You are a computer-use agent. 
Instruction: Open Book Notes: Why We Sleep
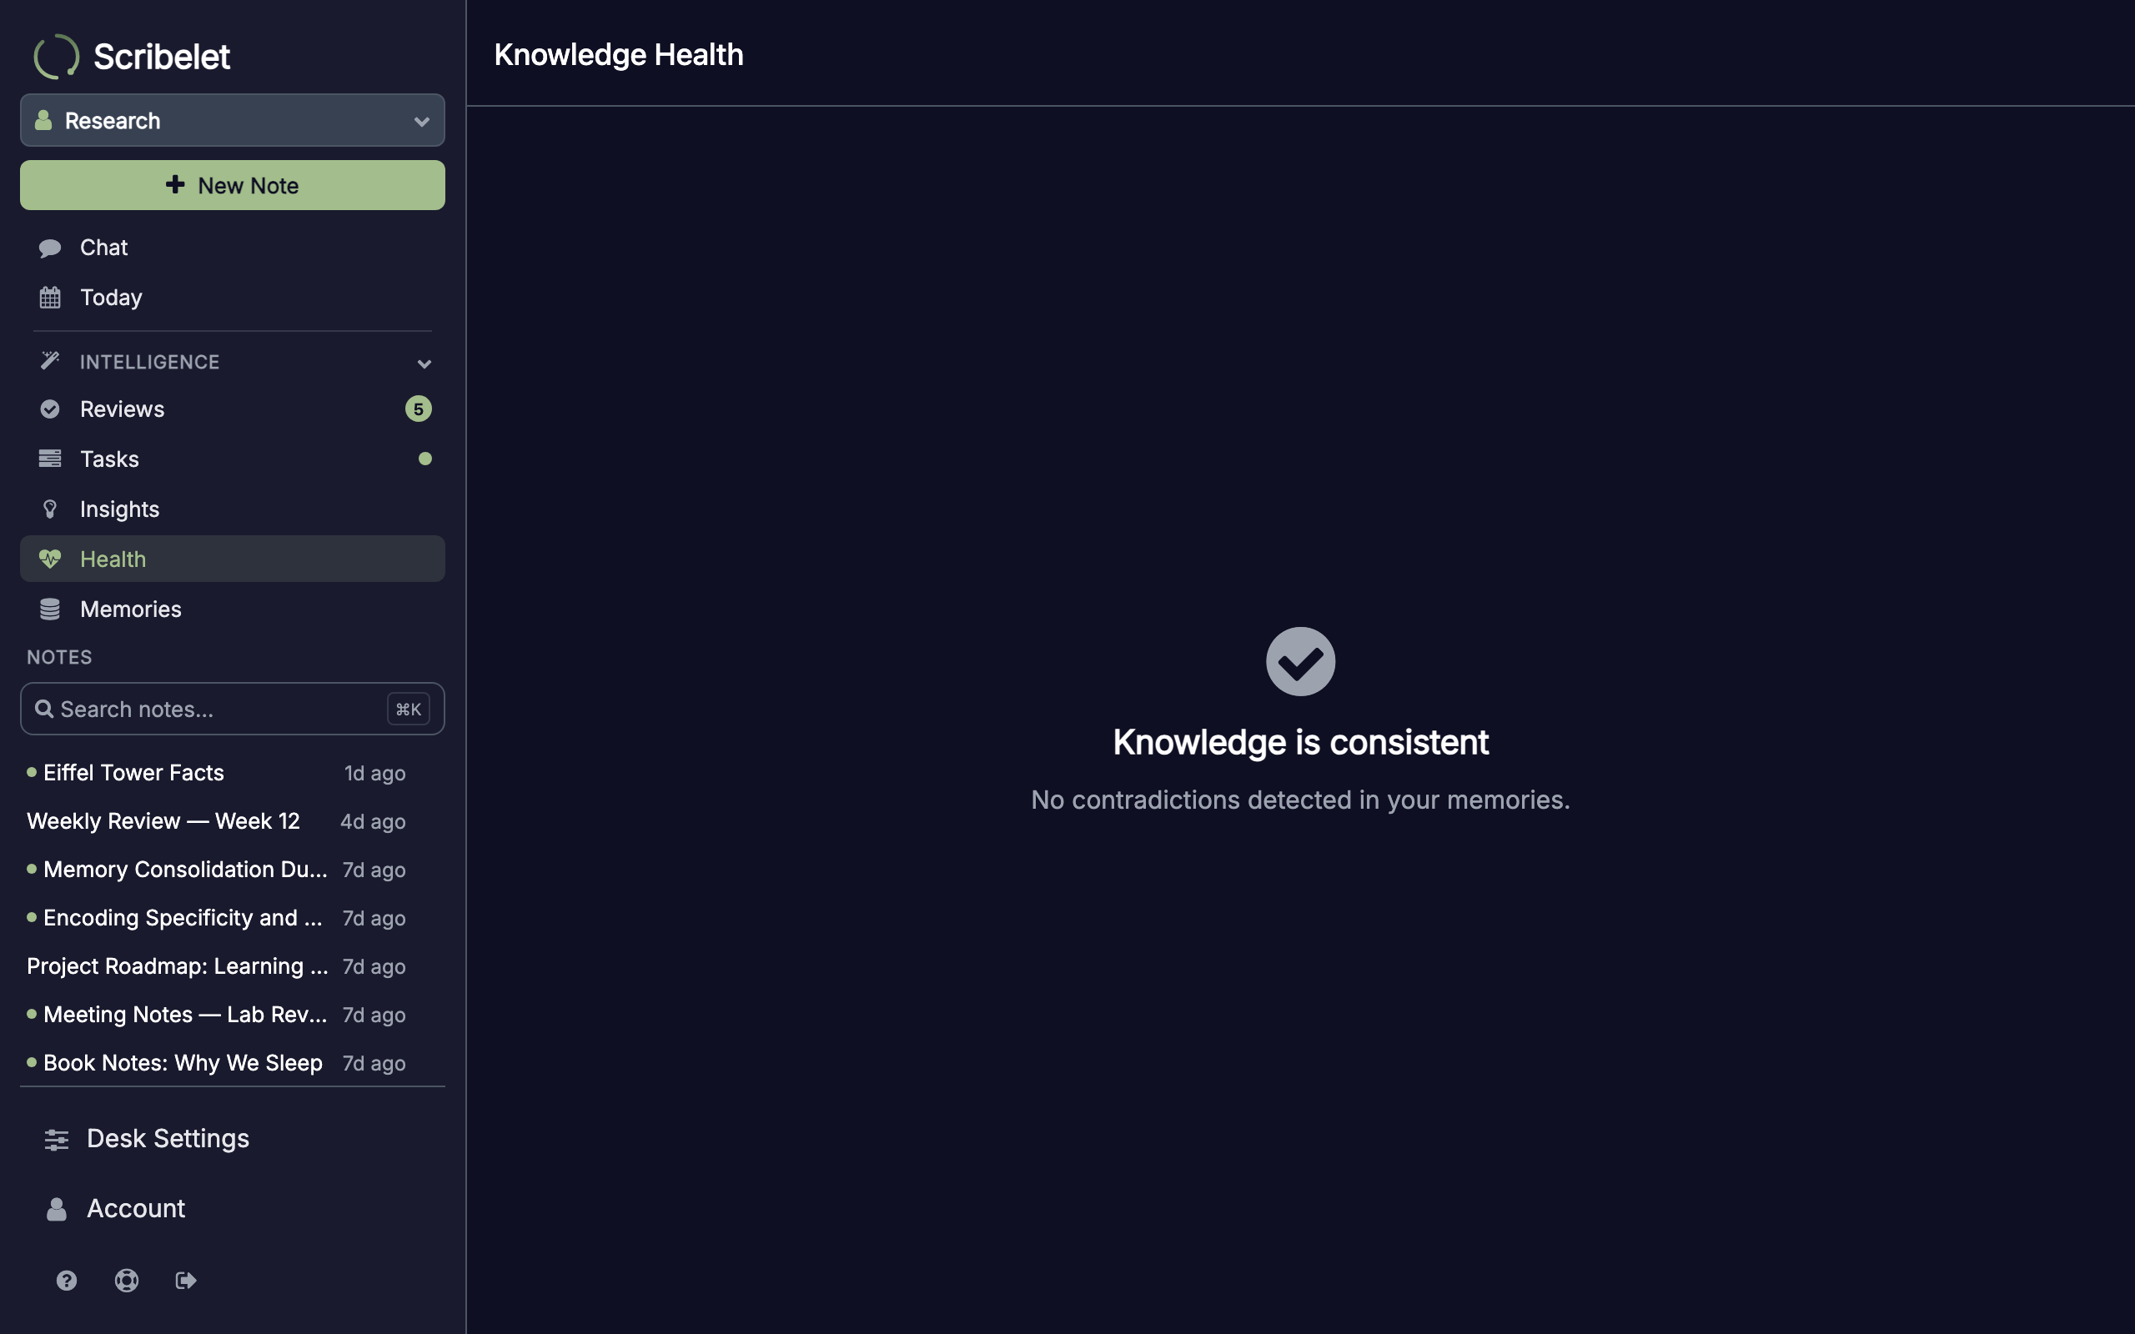click(x=216, y=1063)
